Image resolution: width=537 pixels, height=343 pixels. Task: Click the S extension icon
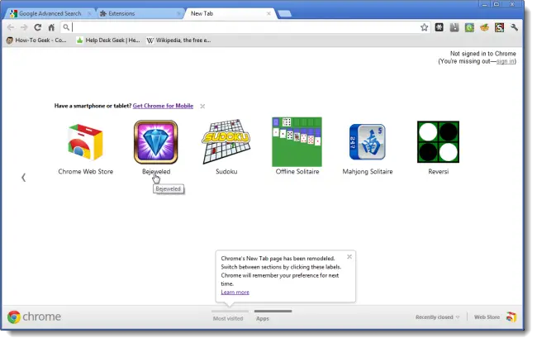(499, 27)
